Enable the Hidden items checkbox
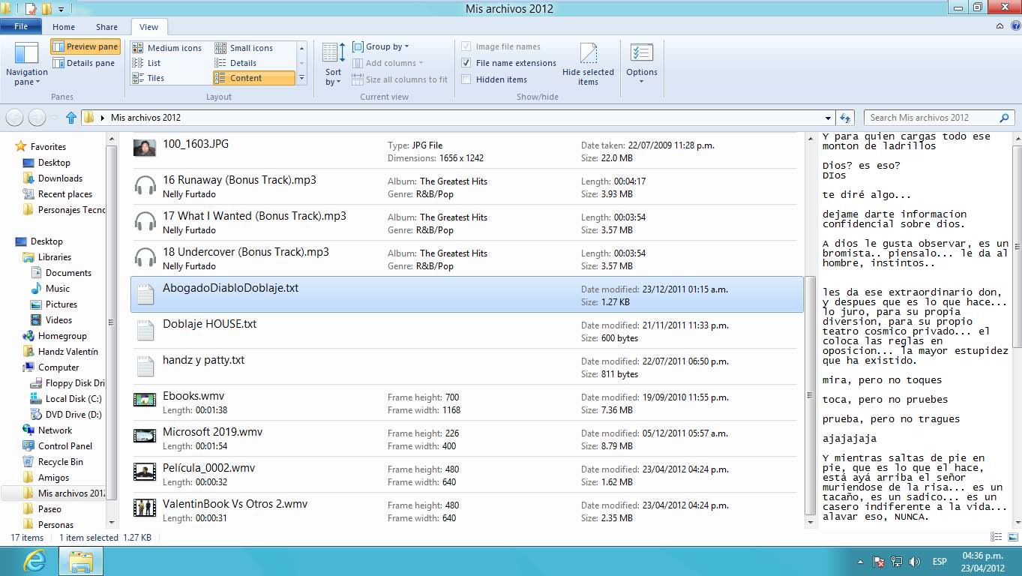 (x=466, y=79)
